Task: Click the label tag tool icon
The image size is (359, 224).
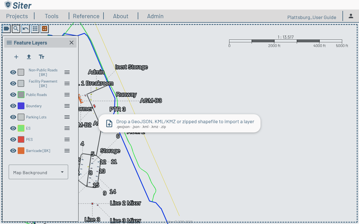Action: [x=6, y=29]
